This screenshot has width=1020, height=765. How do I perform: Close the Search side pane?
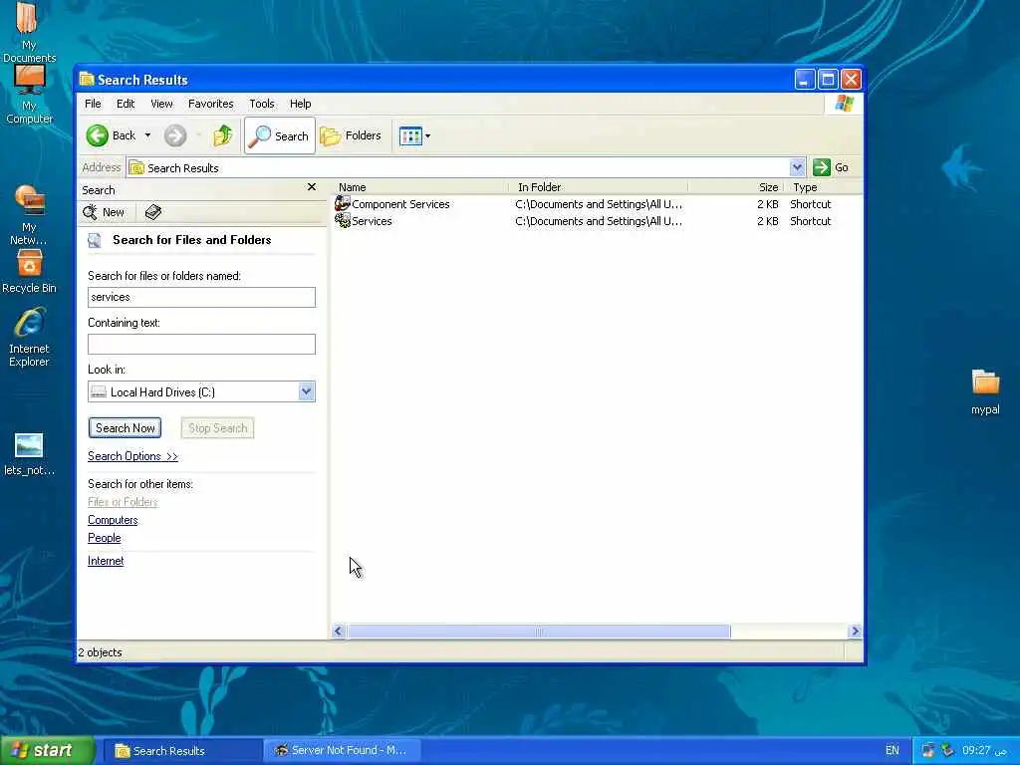[312, 187]
